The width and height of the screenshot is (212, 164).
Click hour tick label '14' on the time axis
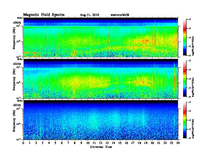point(113,143)
